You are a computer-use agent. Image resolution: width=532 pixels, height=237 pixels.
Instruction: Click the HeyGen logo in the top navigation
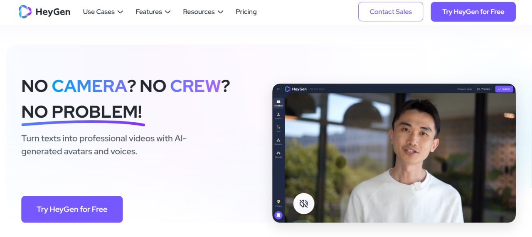pos(44,12)
